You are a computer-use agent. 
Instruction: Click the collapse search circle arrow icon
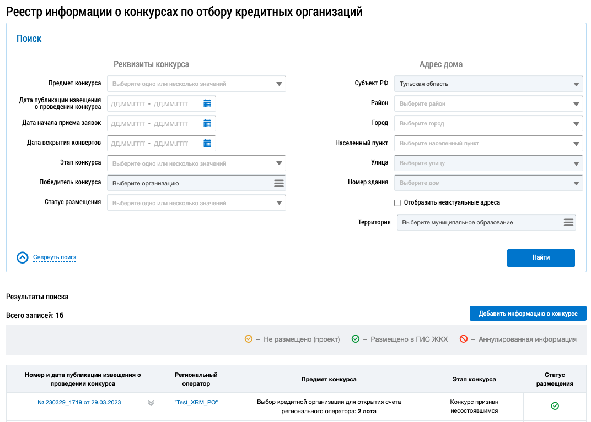pyautogui.click(x=23, y=257)
